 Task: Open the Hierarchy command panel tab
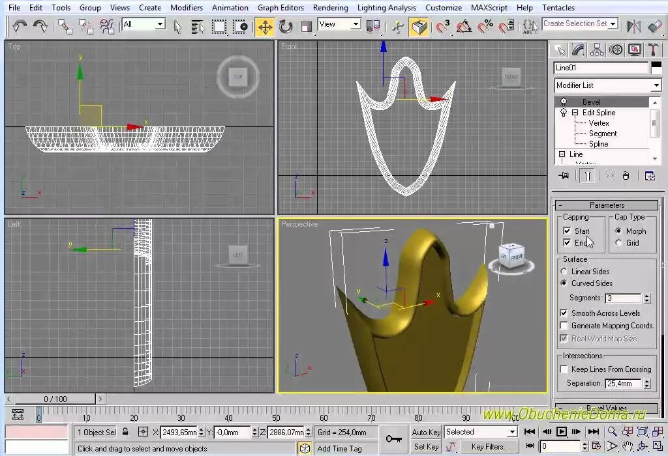(x=597, y=50)
